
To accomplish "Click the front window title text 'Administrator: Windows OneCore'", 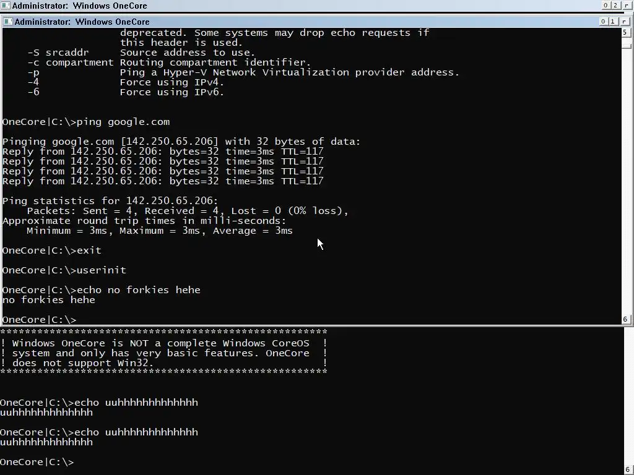I will tap(82, 22).
